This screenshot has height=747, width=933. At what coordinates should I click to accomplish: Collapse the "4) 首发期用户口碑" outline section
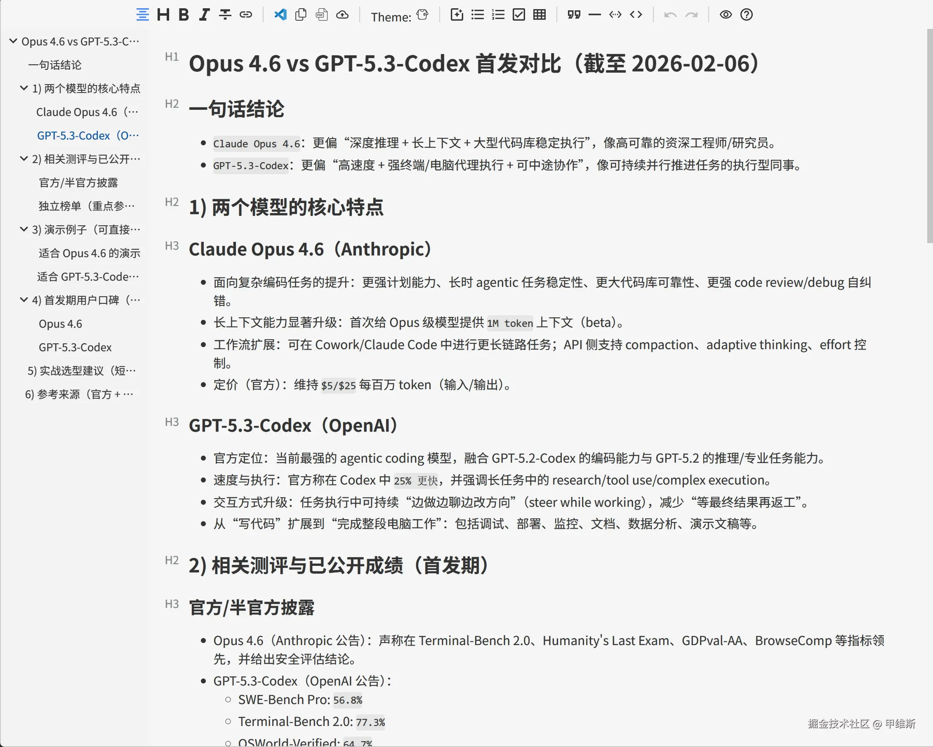(24, 300)
